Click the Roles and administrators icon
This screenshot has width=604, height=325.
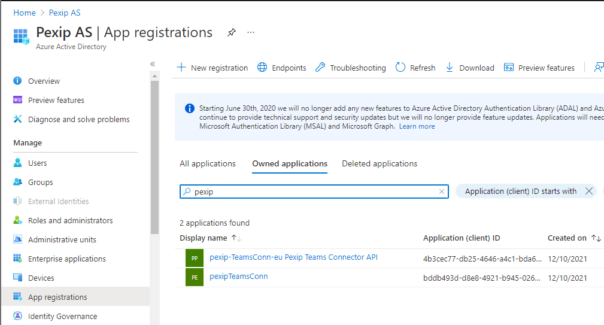tap(18, 220)
